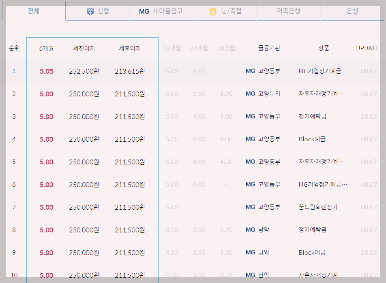Viewport: 386px width, 283px height.
Task: Open MG기업정기예금 product in rank 1
Action: tap(323, 71)
